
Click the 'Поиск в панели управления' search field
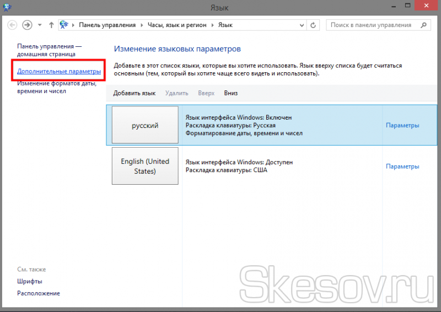coord(372,25)
